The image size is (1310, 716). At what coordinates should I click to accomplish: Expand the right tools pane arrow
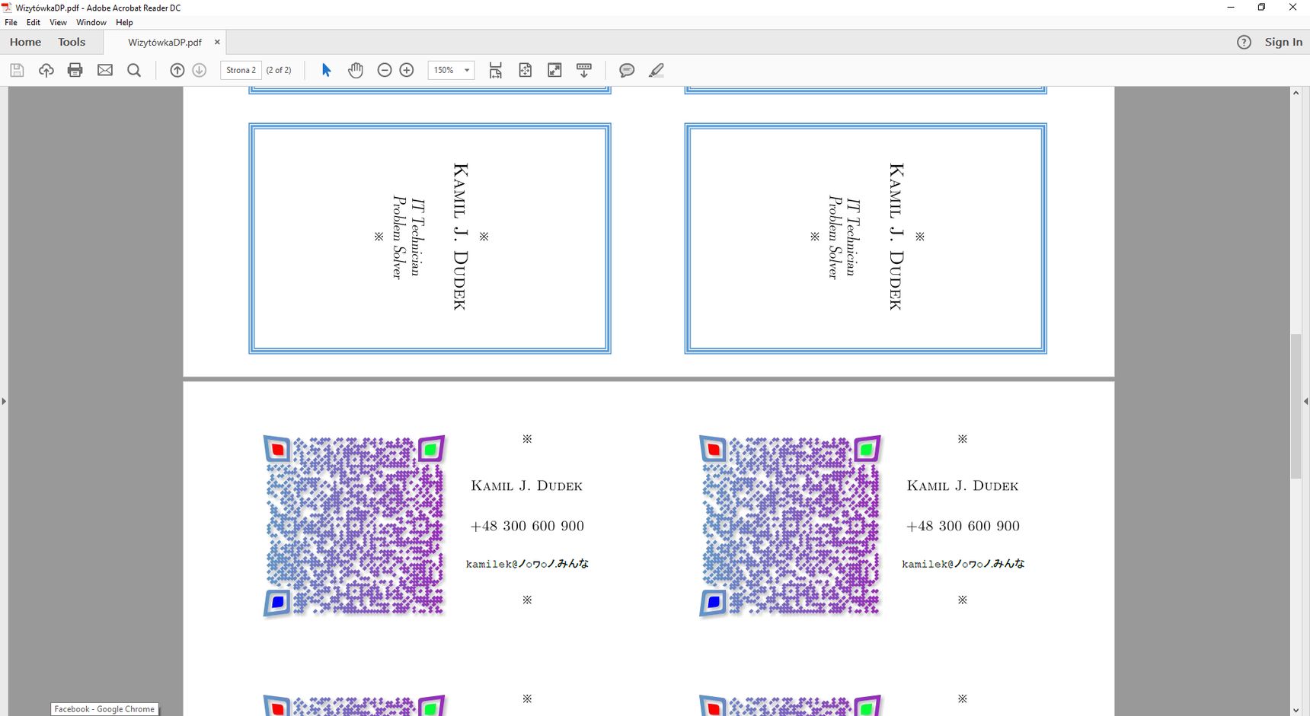1305,401
